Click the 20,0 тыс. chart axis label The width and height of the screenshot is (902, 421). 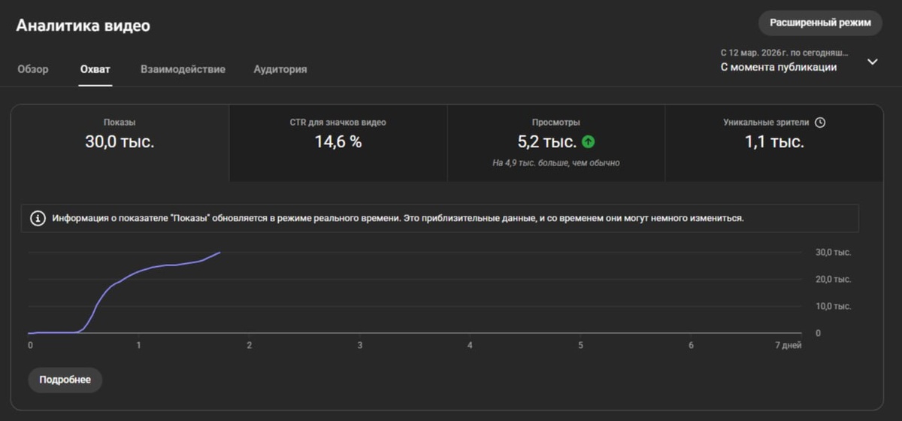pyautogui.click(x=834, y=280)
